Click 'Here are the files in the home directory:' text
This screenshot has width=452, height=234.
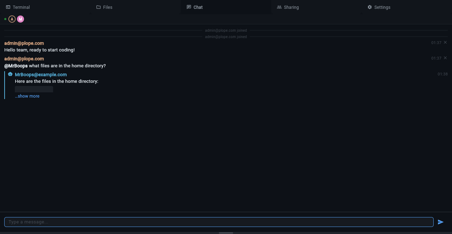pos(56,81)
